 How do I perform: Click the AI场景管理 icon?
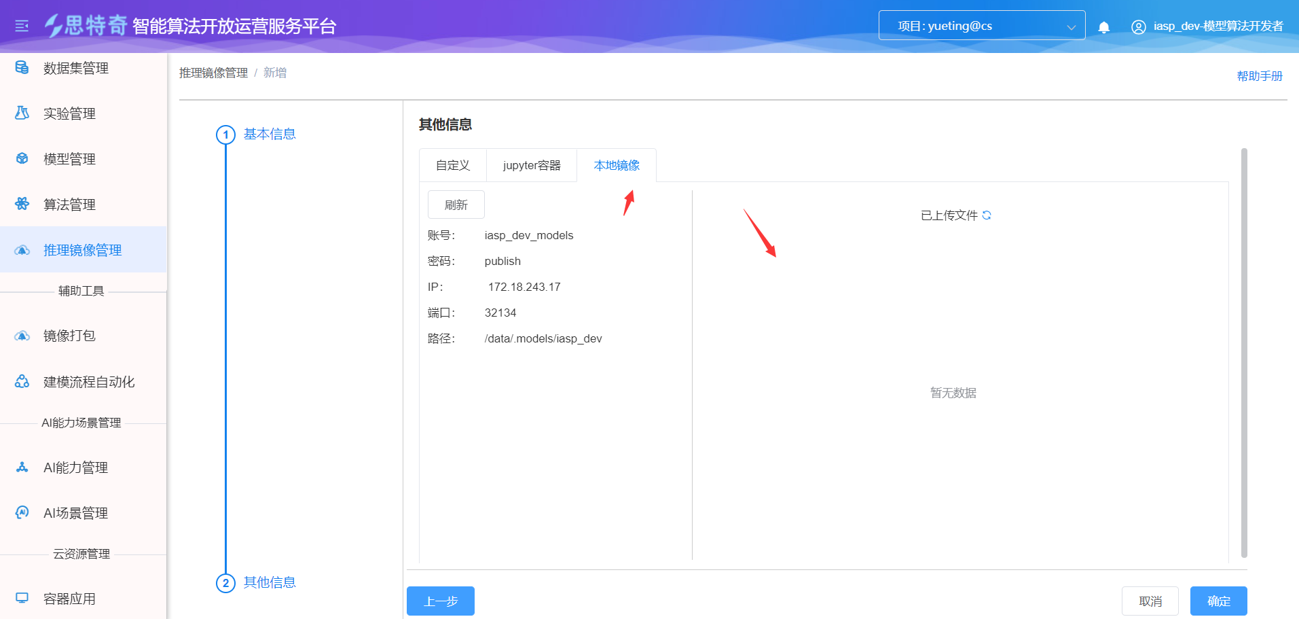pyautogui.click(x=22, y=512)
